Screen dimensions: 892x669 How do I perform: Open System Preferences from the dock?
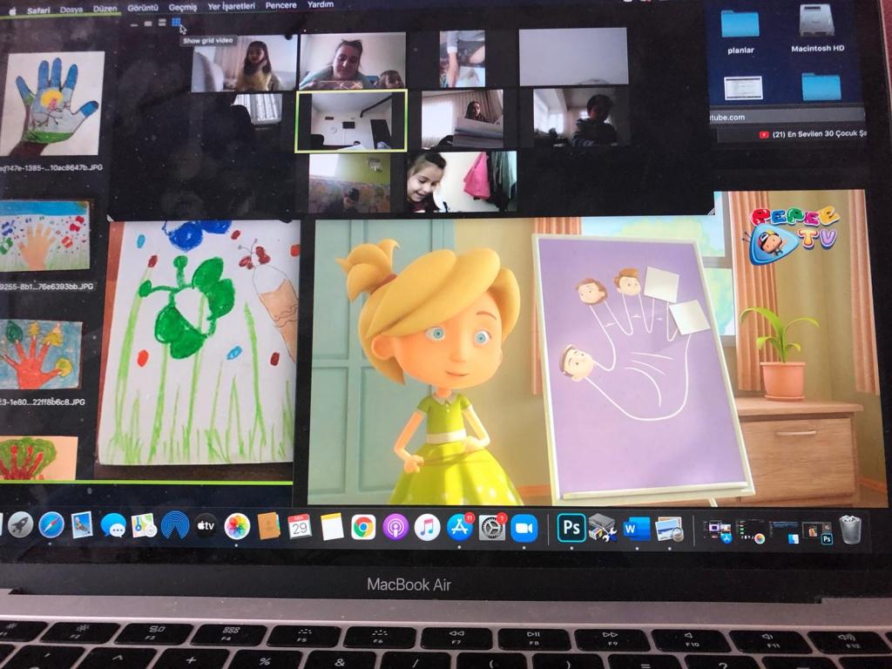click(491, 527)
